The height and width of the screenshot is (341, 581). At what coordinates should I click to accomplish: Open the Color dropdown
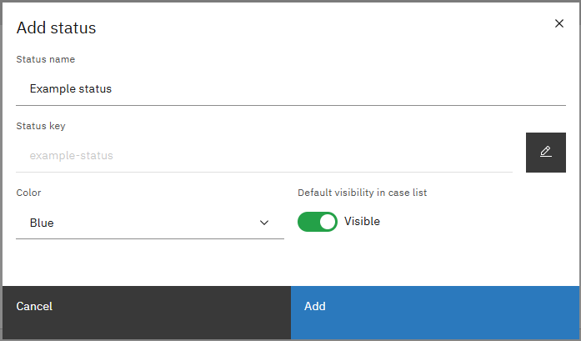point(150,223)
